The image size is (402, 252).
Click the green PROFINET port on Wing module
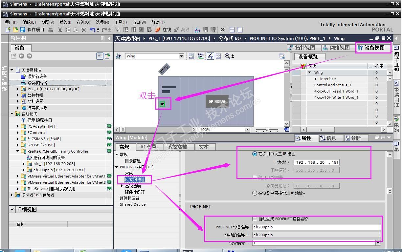pos(162,104)
